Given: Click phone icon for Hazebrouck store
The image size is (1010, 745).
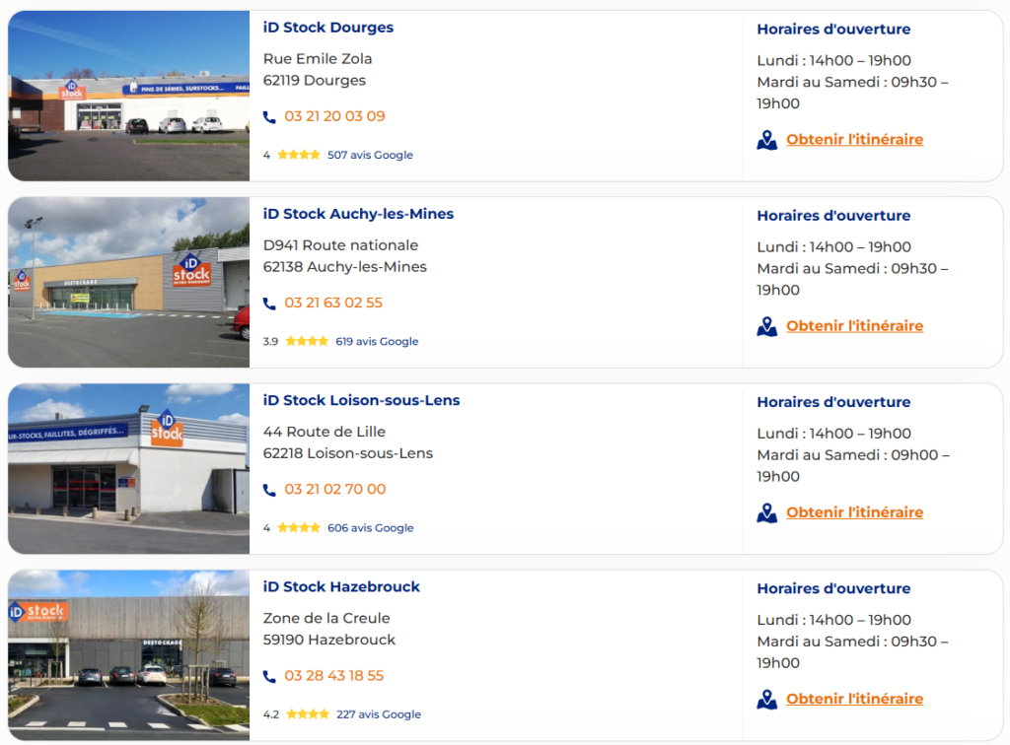Looking at the screenshot, I should point(269,677).
